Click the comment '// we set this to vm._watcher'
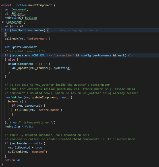The width and height of the screenshot is (159, 167). click(x=29, y=85)
